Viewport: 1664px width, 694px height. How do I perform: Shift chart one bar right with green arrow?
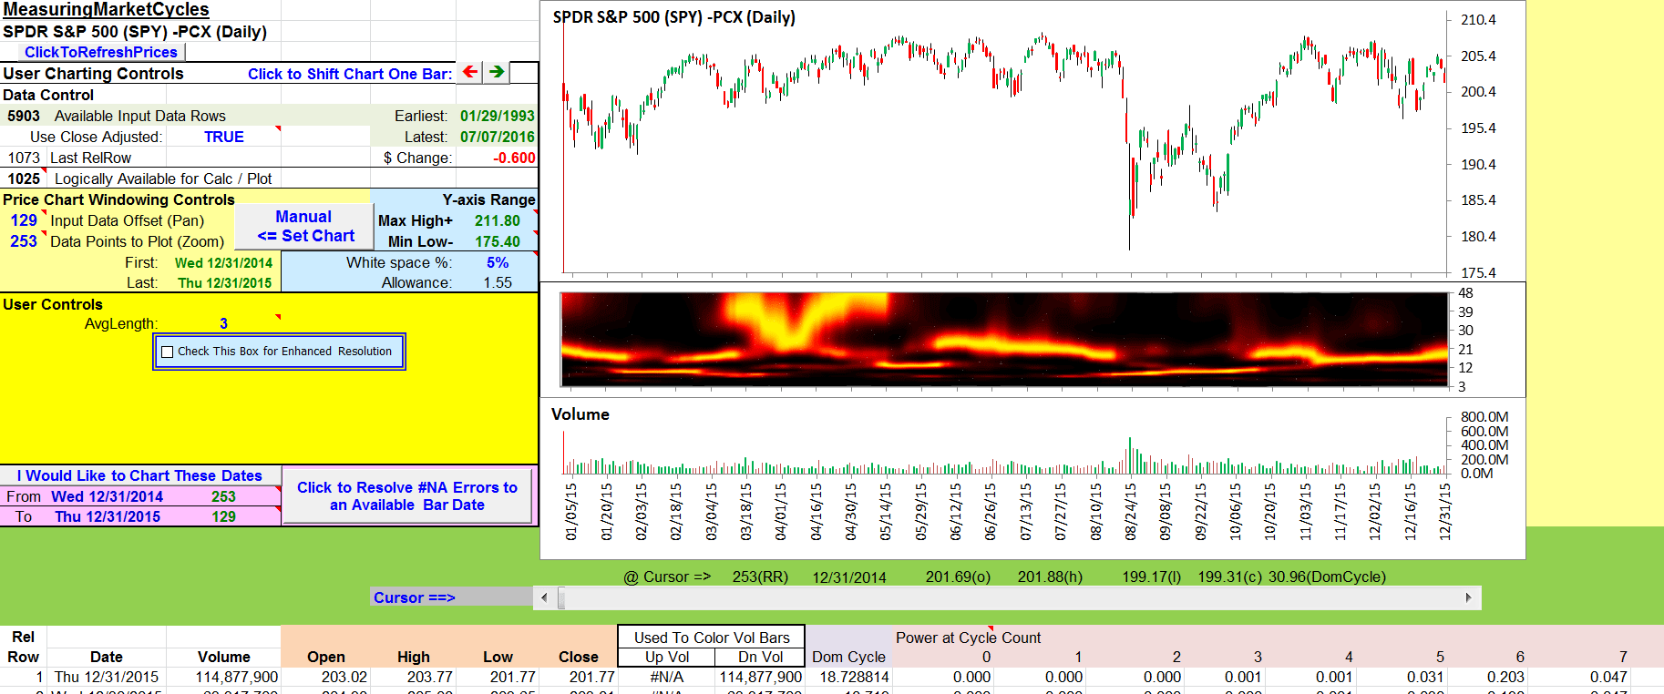(497, 72)
